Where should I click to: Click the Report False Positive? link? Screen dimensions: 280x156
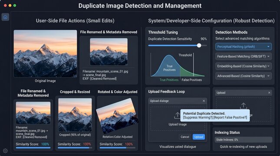tap(231, 117)
